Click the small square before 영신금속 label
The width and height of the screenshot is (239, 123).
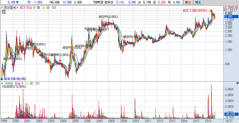point(2,8)
